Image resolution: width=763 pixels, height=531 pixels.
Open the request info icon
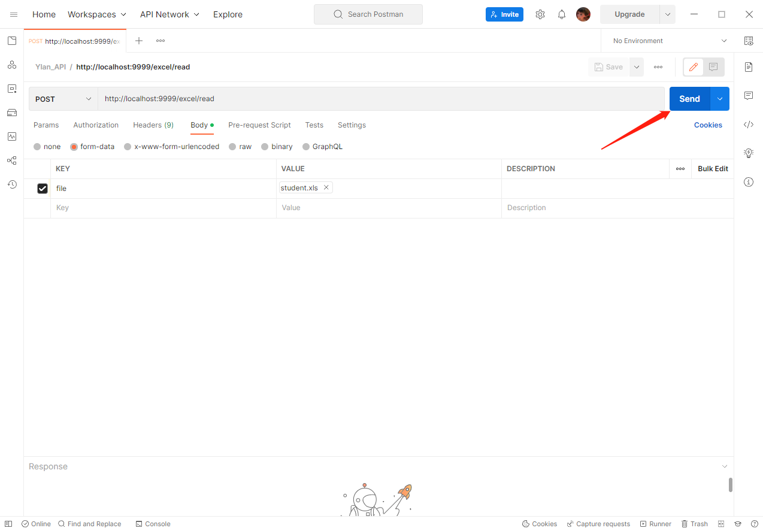(749, 182)
